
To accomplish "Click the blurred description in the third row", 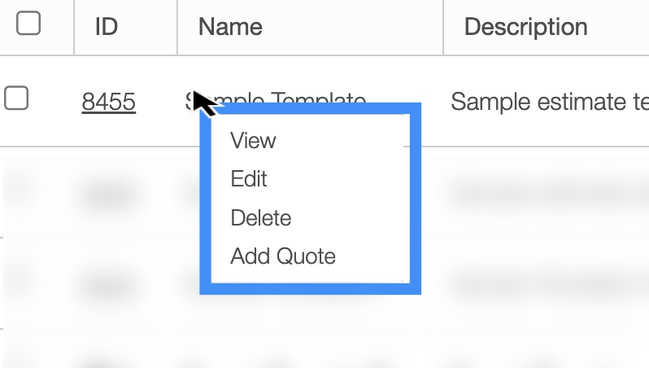I will (545, 283).
